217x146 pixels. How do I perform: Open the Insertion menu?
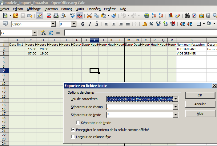tap(51, 9)
